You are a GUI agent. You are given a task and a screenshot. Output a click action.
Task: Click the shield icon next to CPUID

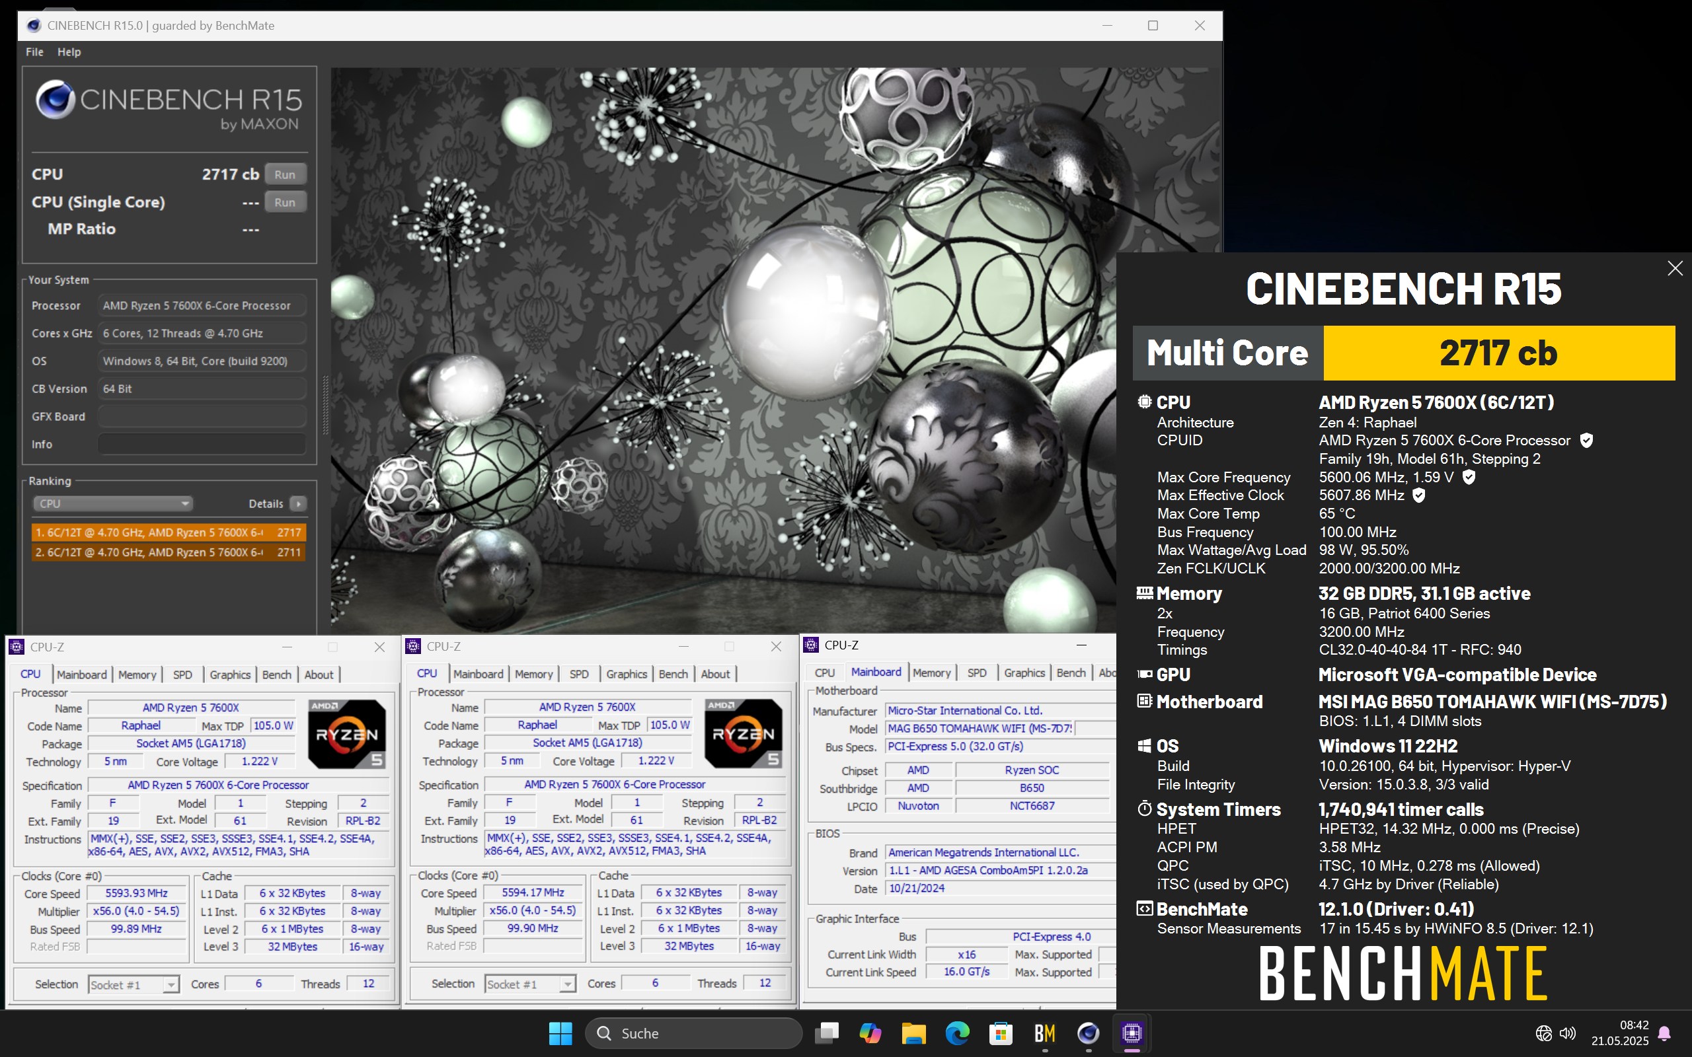click(1586, 441)
